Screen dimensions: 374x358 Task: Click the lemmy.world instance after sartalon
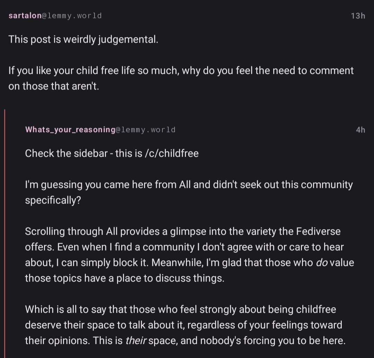point(74,16)
